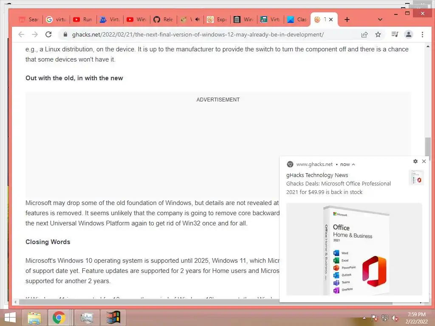The width and height of the screenshot is (435, 326).
Task: Go back to the previous page
Action: coord(21,34)
